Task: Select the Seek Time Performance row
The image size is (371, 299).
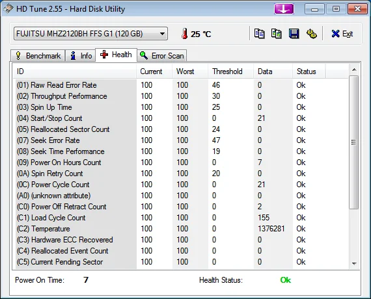Action: click(181, 151)
